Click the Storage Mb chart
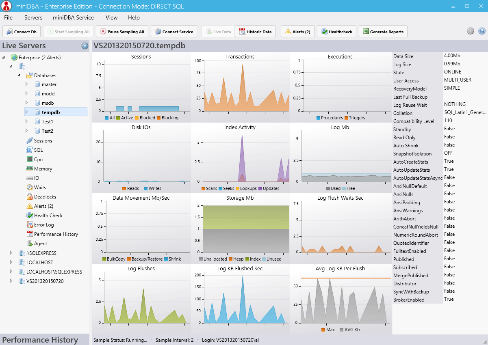This screenshot has height=345, width=488. click(240, 228)
